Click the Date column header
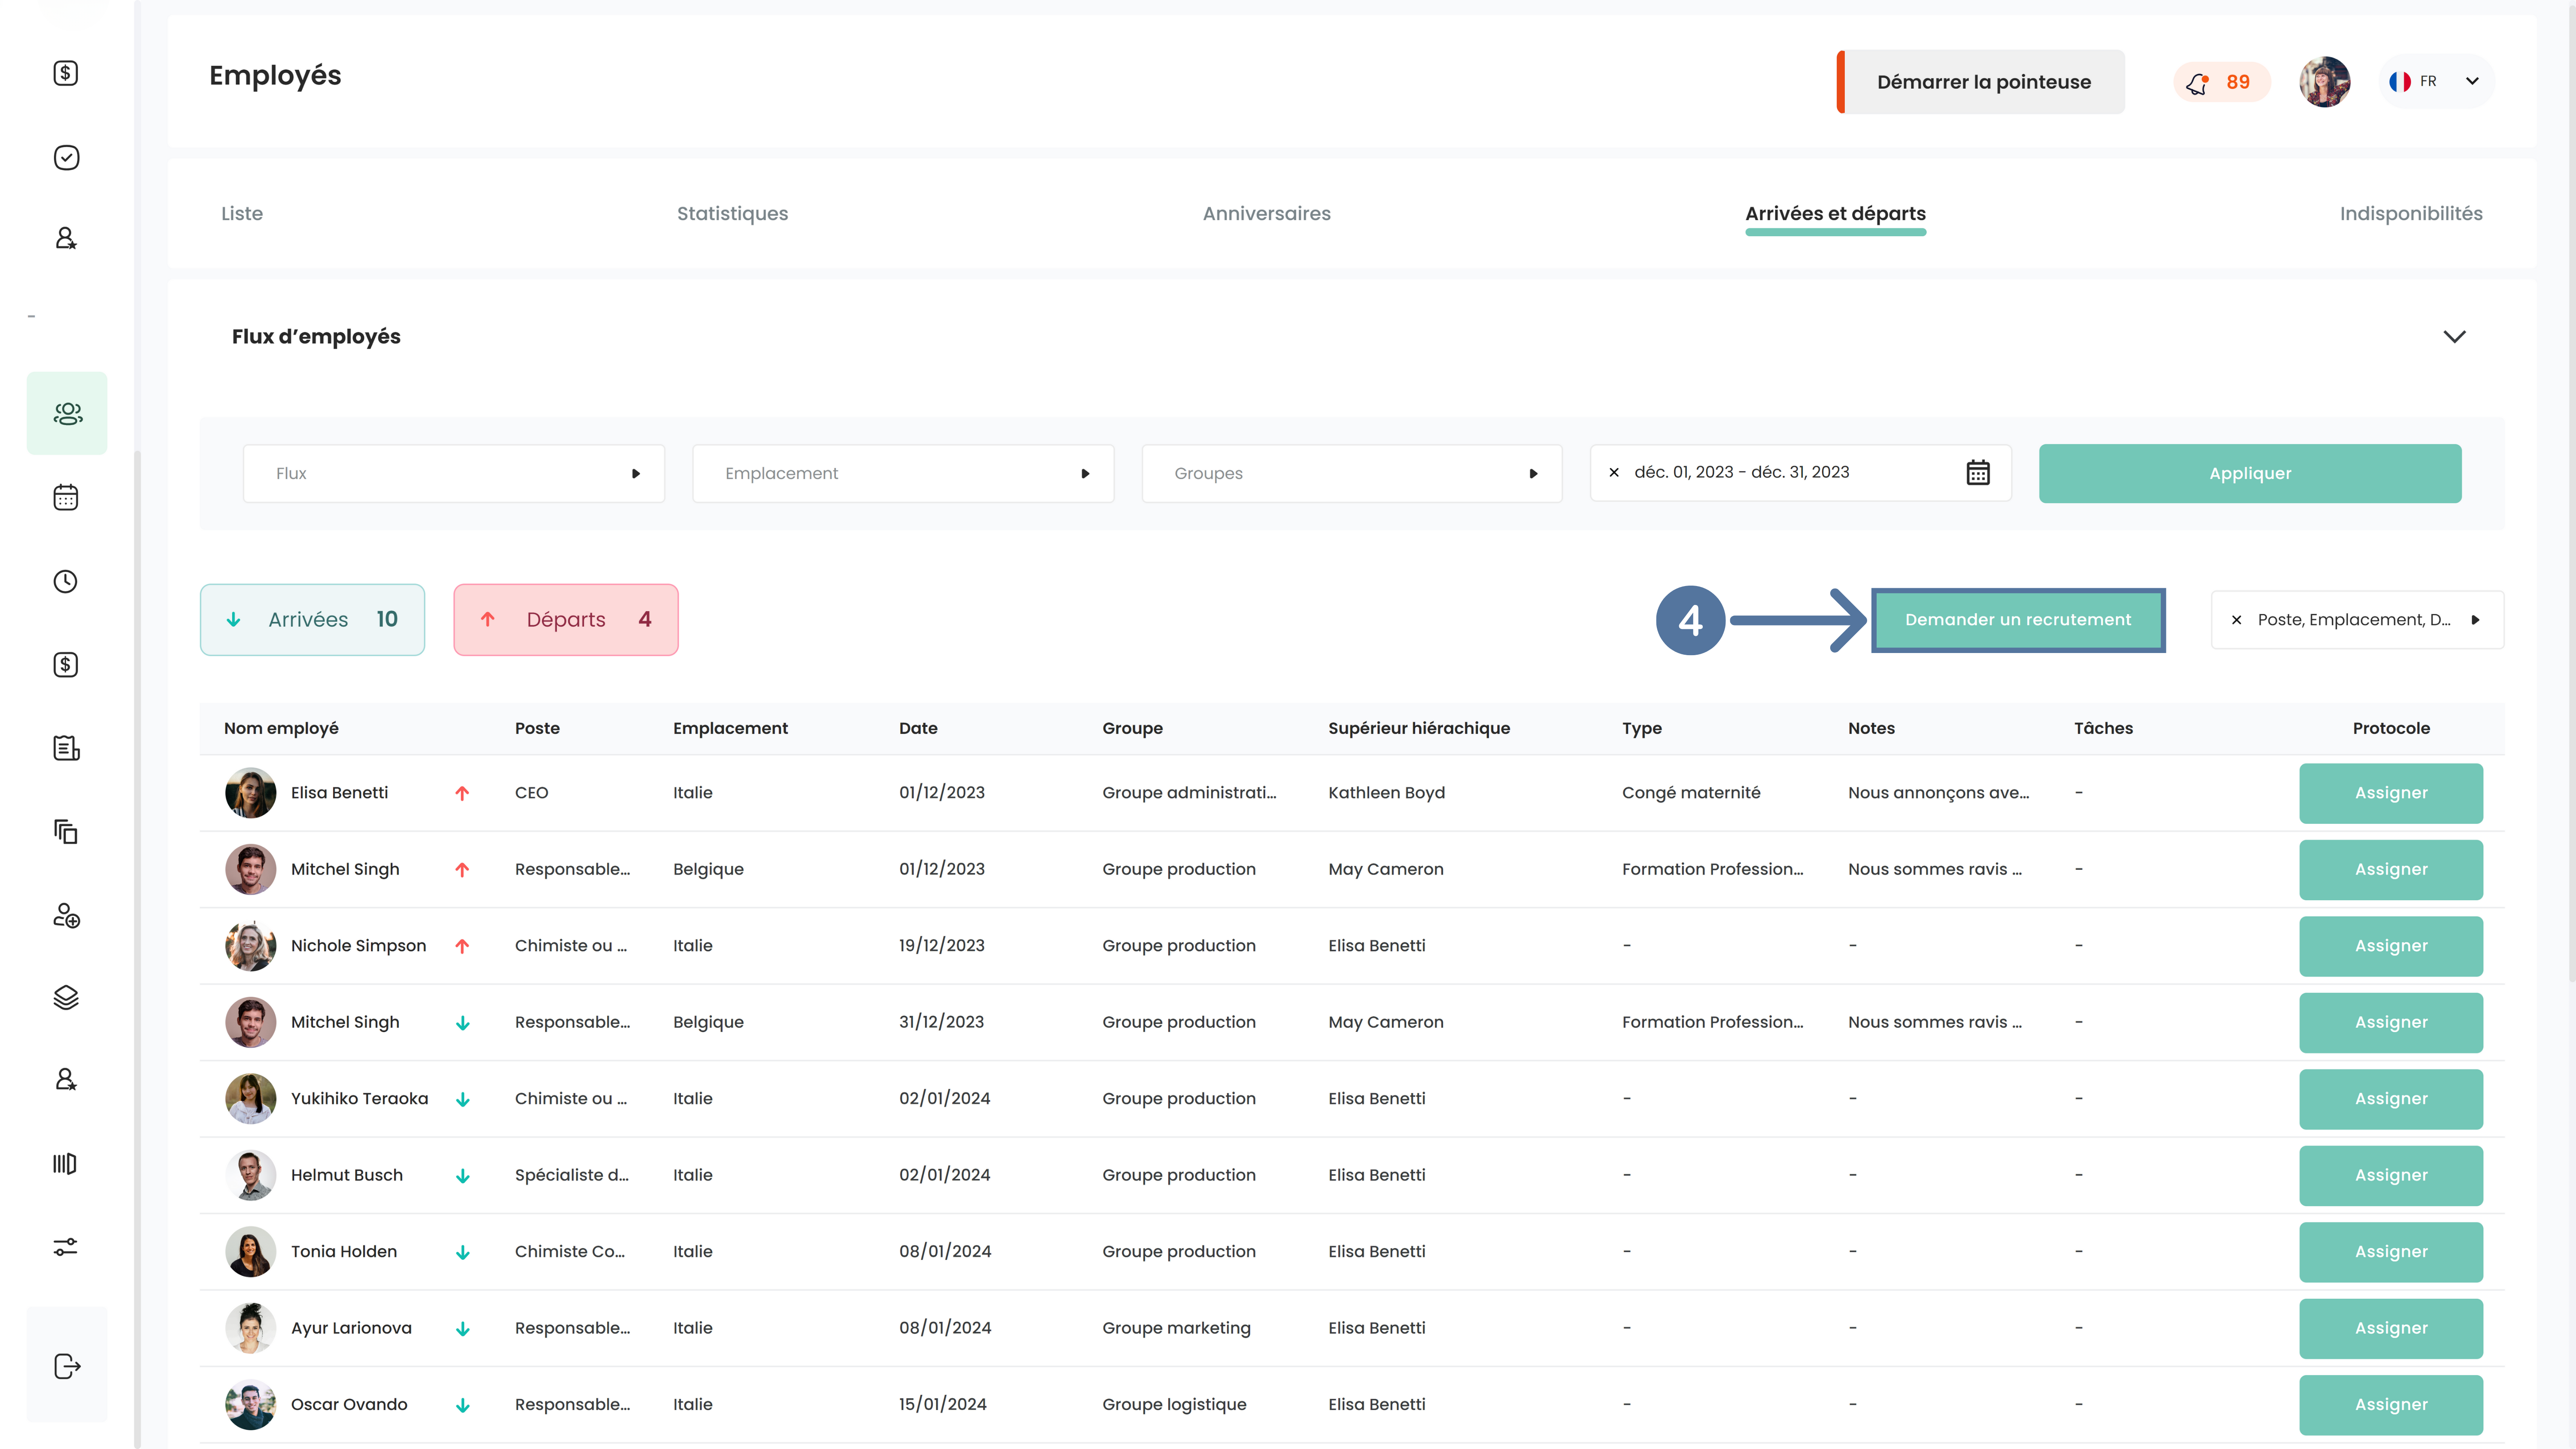This screenshot has height=1449, width=2576. point(917,728)
